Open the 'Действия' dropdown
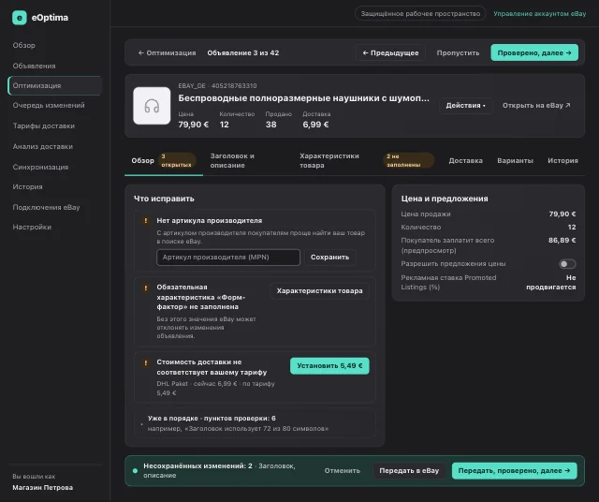 (x=465, y=106)
